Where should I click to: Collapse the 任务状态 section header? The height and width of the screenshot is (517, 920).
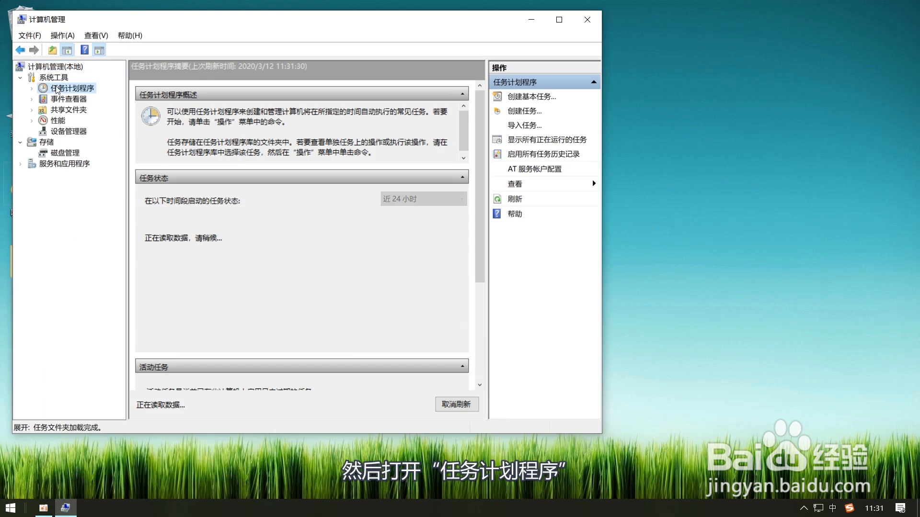[462, 178]
